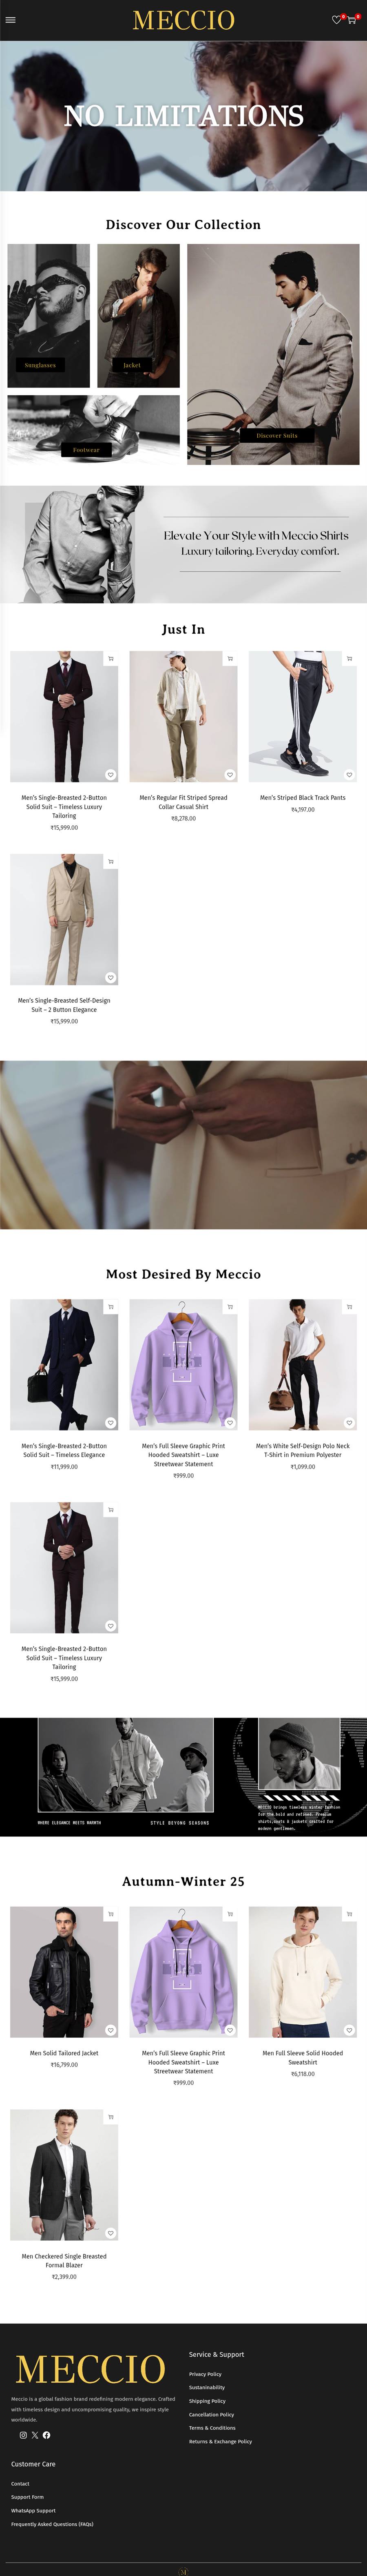Open the Privacy Policy footer link
The height and width of the screenshot is (2576, 367).
(206, 2374)
